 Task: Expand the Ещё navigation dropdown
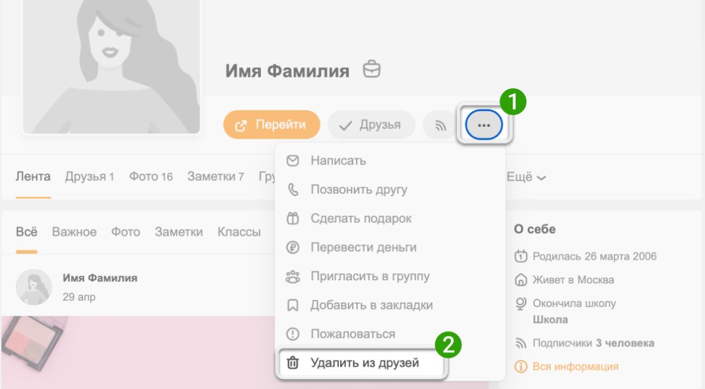526,177
